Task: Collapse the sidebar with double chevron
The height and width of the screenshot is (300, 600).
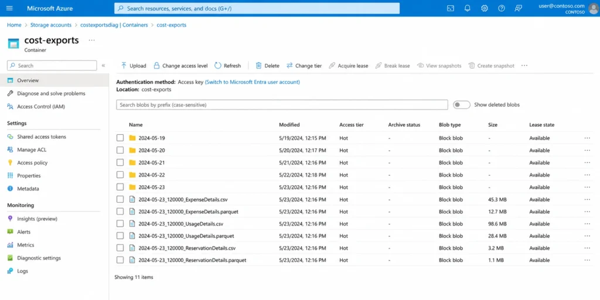Action: pyautogui.click(x=103, y=66)
